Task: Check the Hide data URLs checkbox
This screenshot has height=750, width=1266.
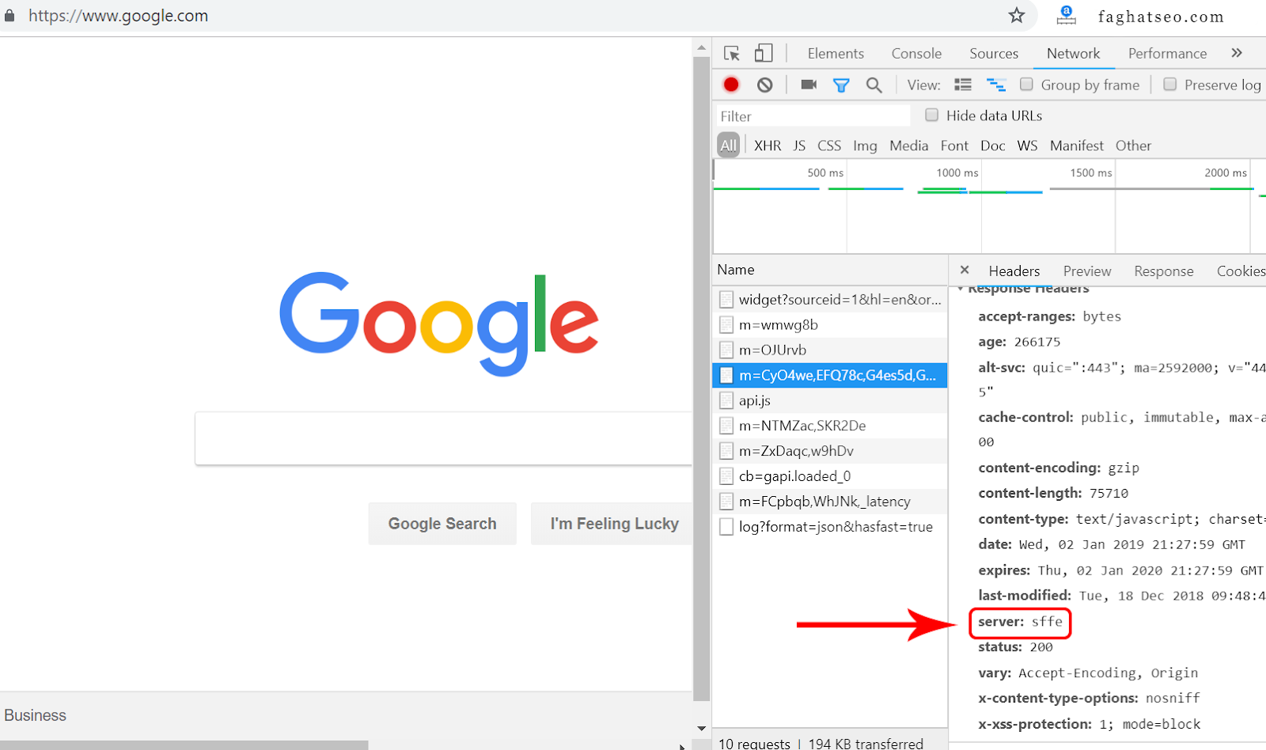Action: pos(932,115)
